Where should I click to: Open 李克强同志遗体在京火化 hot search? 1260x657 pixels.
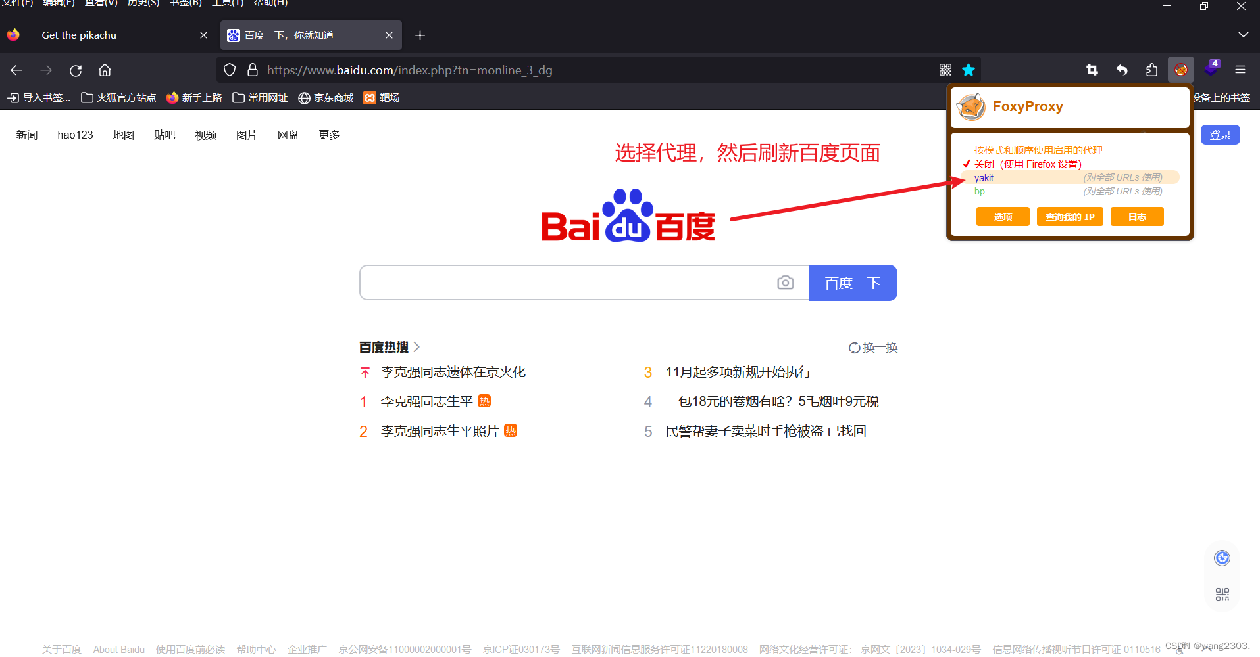coord(453,372)
